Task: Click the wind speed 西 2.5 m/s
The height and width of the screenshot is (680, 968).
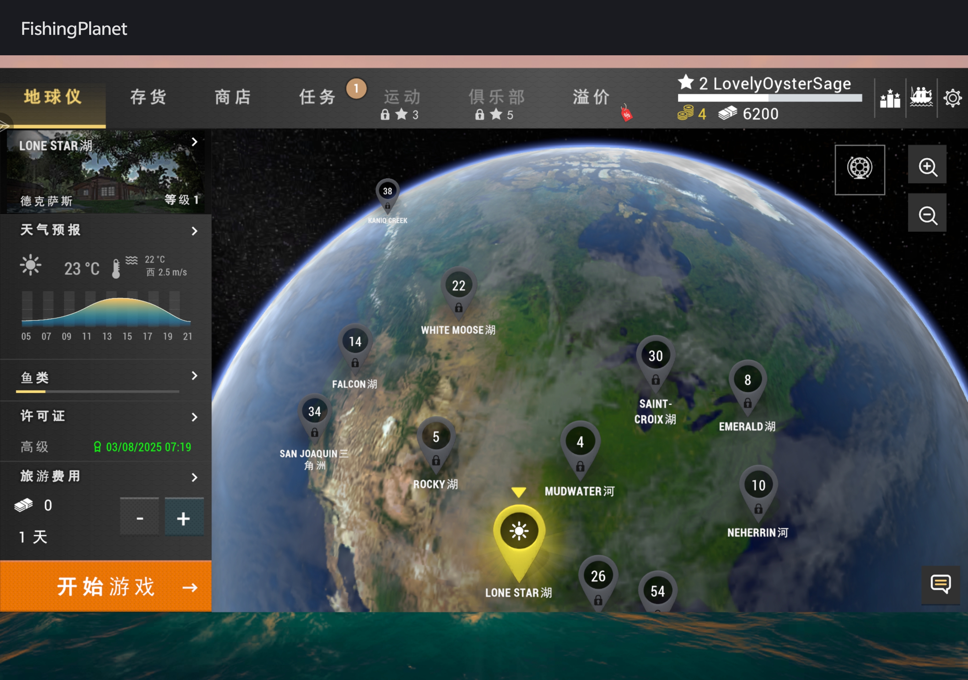Action: pos(167,272)
